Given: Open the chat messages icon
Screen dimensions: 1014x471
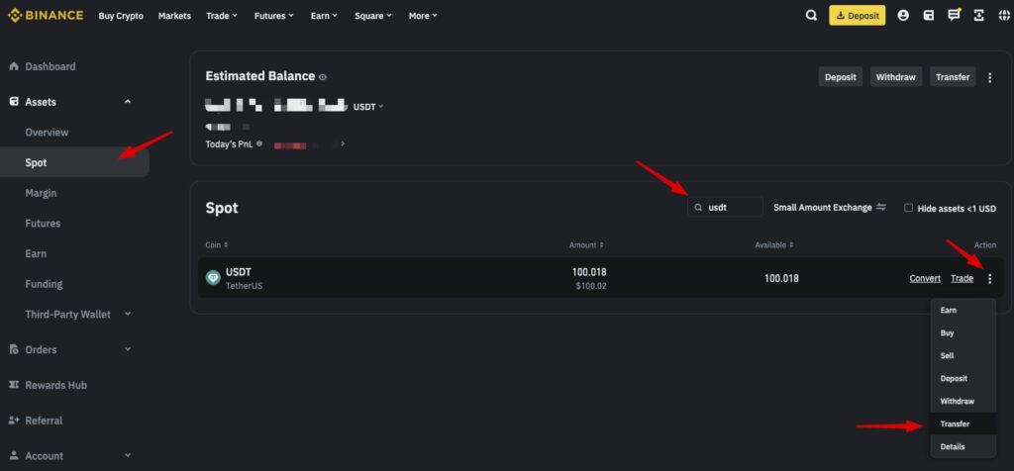Looking at the screenshot, I should [954, 15].
